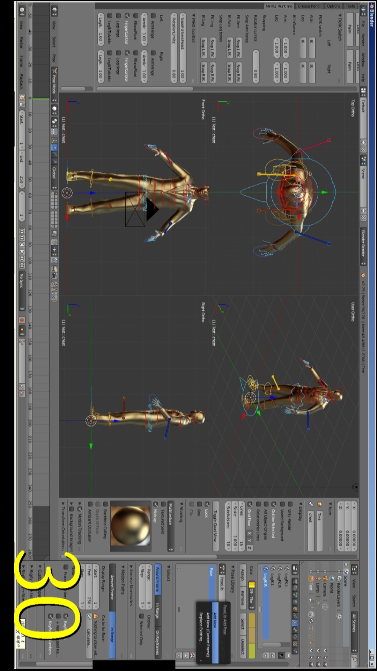377x671 pixels.
Task: Click Snap L FK in the FK Arm row
Action: pos(238,48)
